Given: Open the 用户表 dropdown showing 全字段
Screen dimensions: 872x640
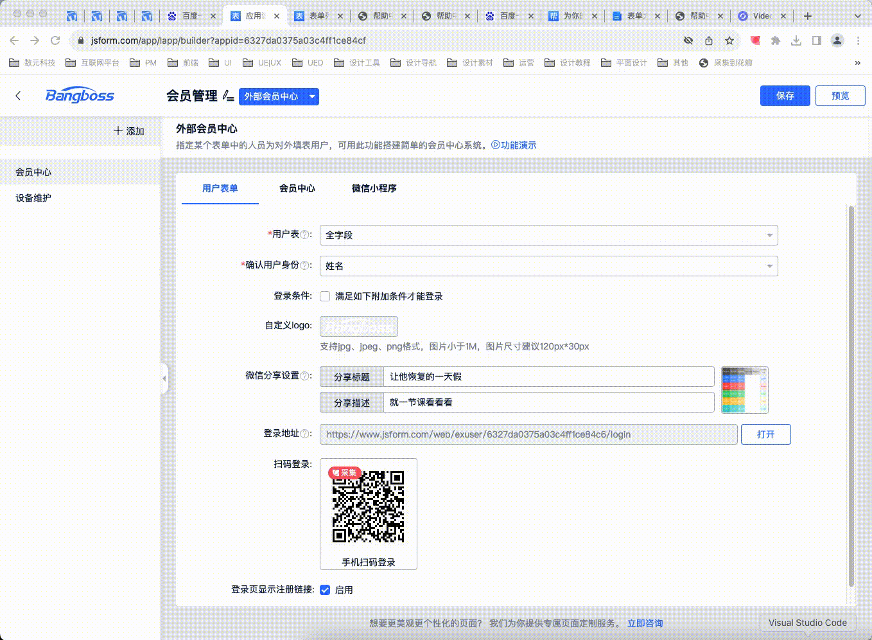Looking at the screenshot, I should coord(548,235).
